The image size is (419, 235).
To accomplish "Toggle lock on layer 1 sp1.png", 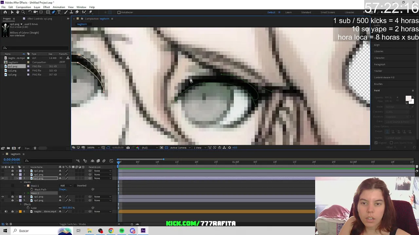I will tap(12, 171).
